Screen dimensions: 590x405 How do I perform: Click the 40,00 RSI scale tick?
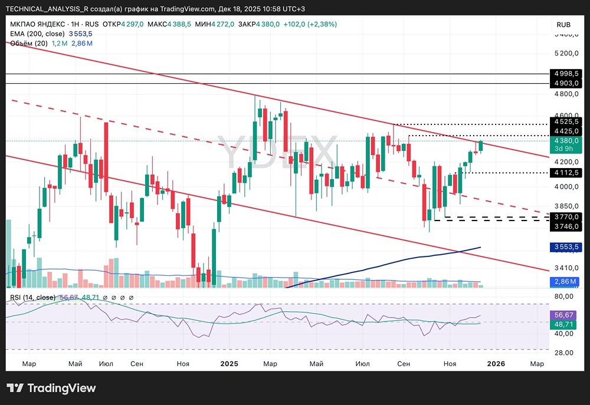coord(563,334)
